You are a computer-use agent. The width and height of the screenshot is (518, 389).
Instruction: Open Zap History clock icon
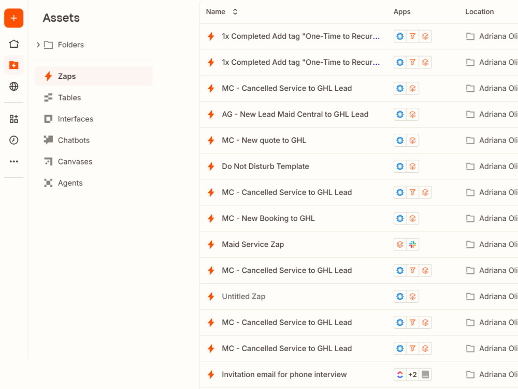[x=13, y=140]
